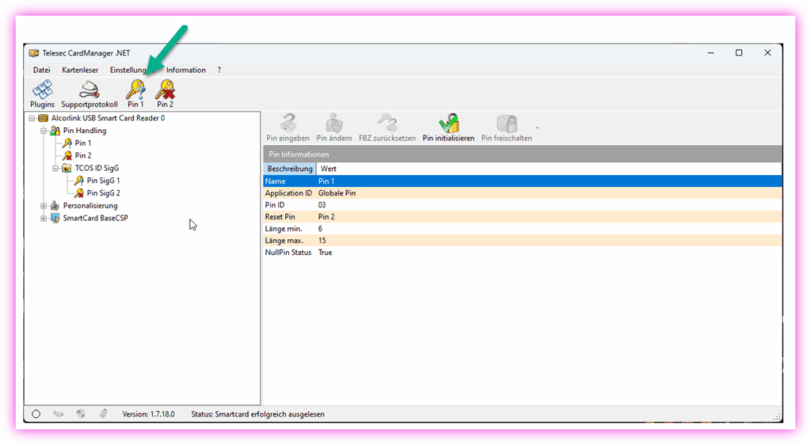
Task: Select Pin SigG 2 in the tree
Action: [x=103, y=193]
